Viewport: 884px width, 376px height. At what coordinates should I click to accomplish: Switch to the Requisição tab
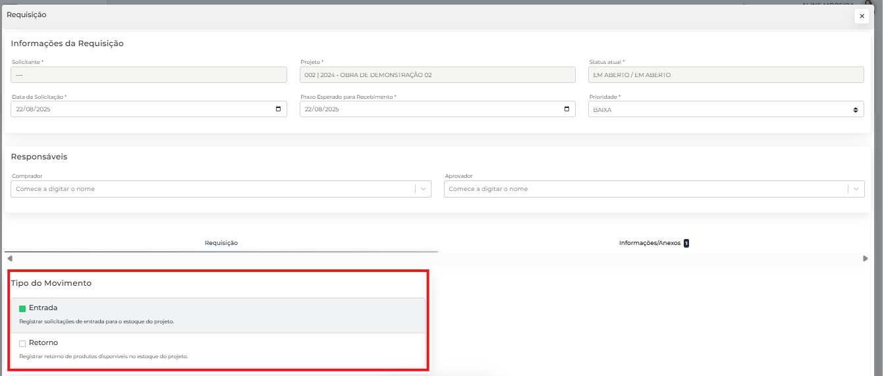221,243
